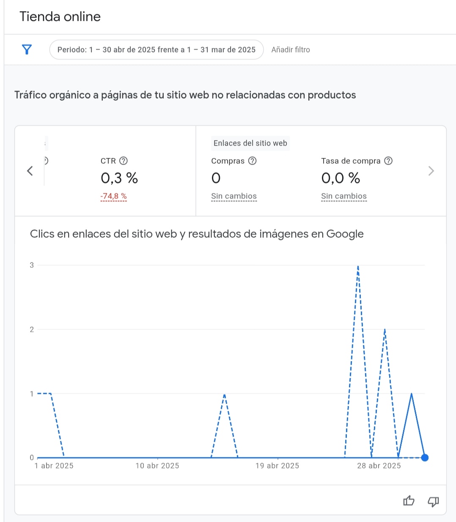Open the Compras help question-mark icon

tap(253, 161)
